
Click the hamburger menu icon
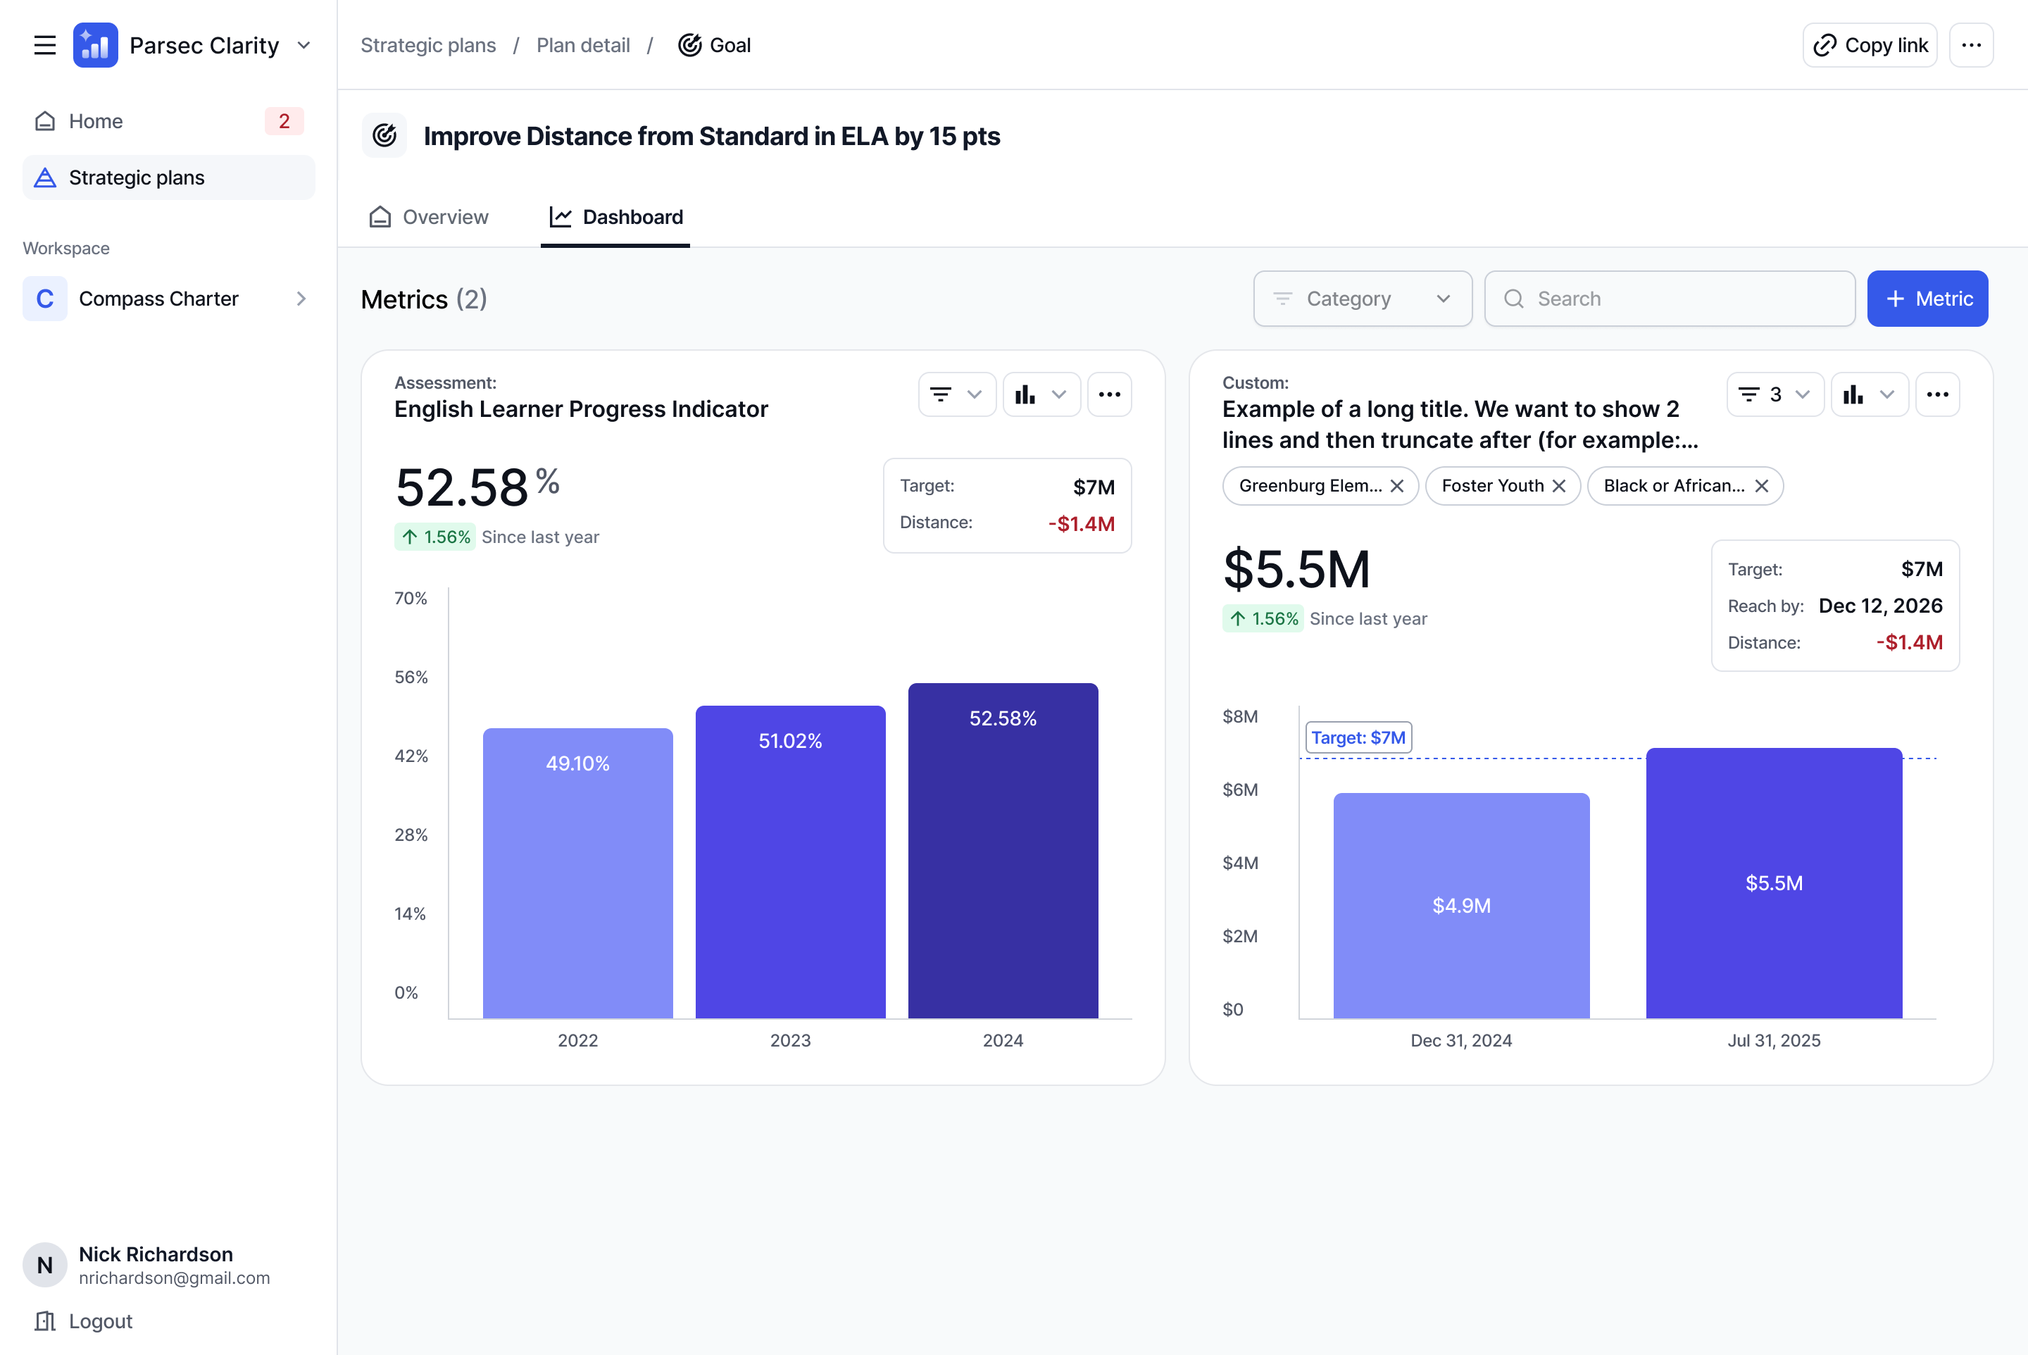(x=44, y=45)
